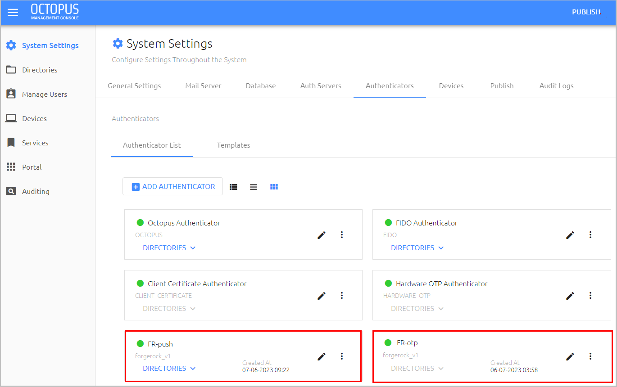
Task: Open the Publish tab
Action: click(x=502, y=85)
